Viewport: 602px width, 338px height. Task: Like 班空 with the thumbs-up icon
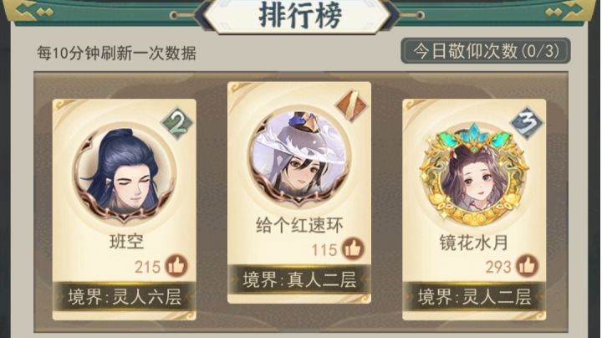[x=176, y=266]
